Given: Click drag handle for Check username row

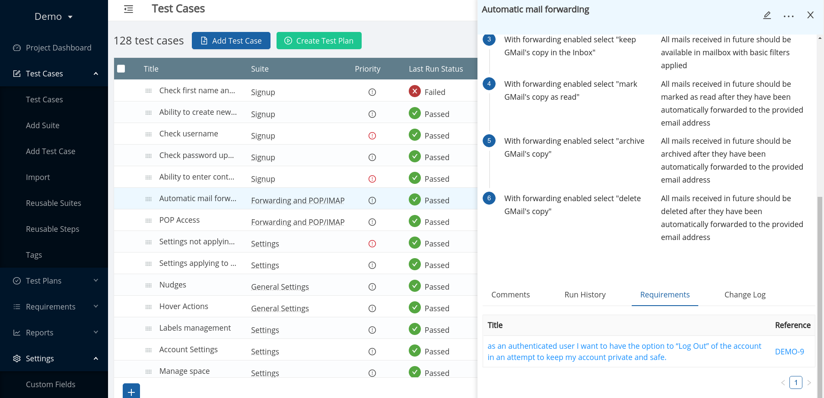Looking at the screenshot, I should pos(149,134).
